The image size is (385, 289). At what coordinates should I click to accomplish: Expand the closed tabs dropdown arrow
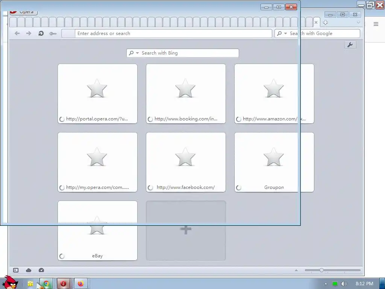[x=358, y=22]
